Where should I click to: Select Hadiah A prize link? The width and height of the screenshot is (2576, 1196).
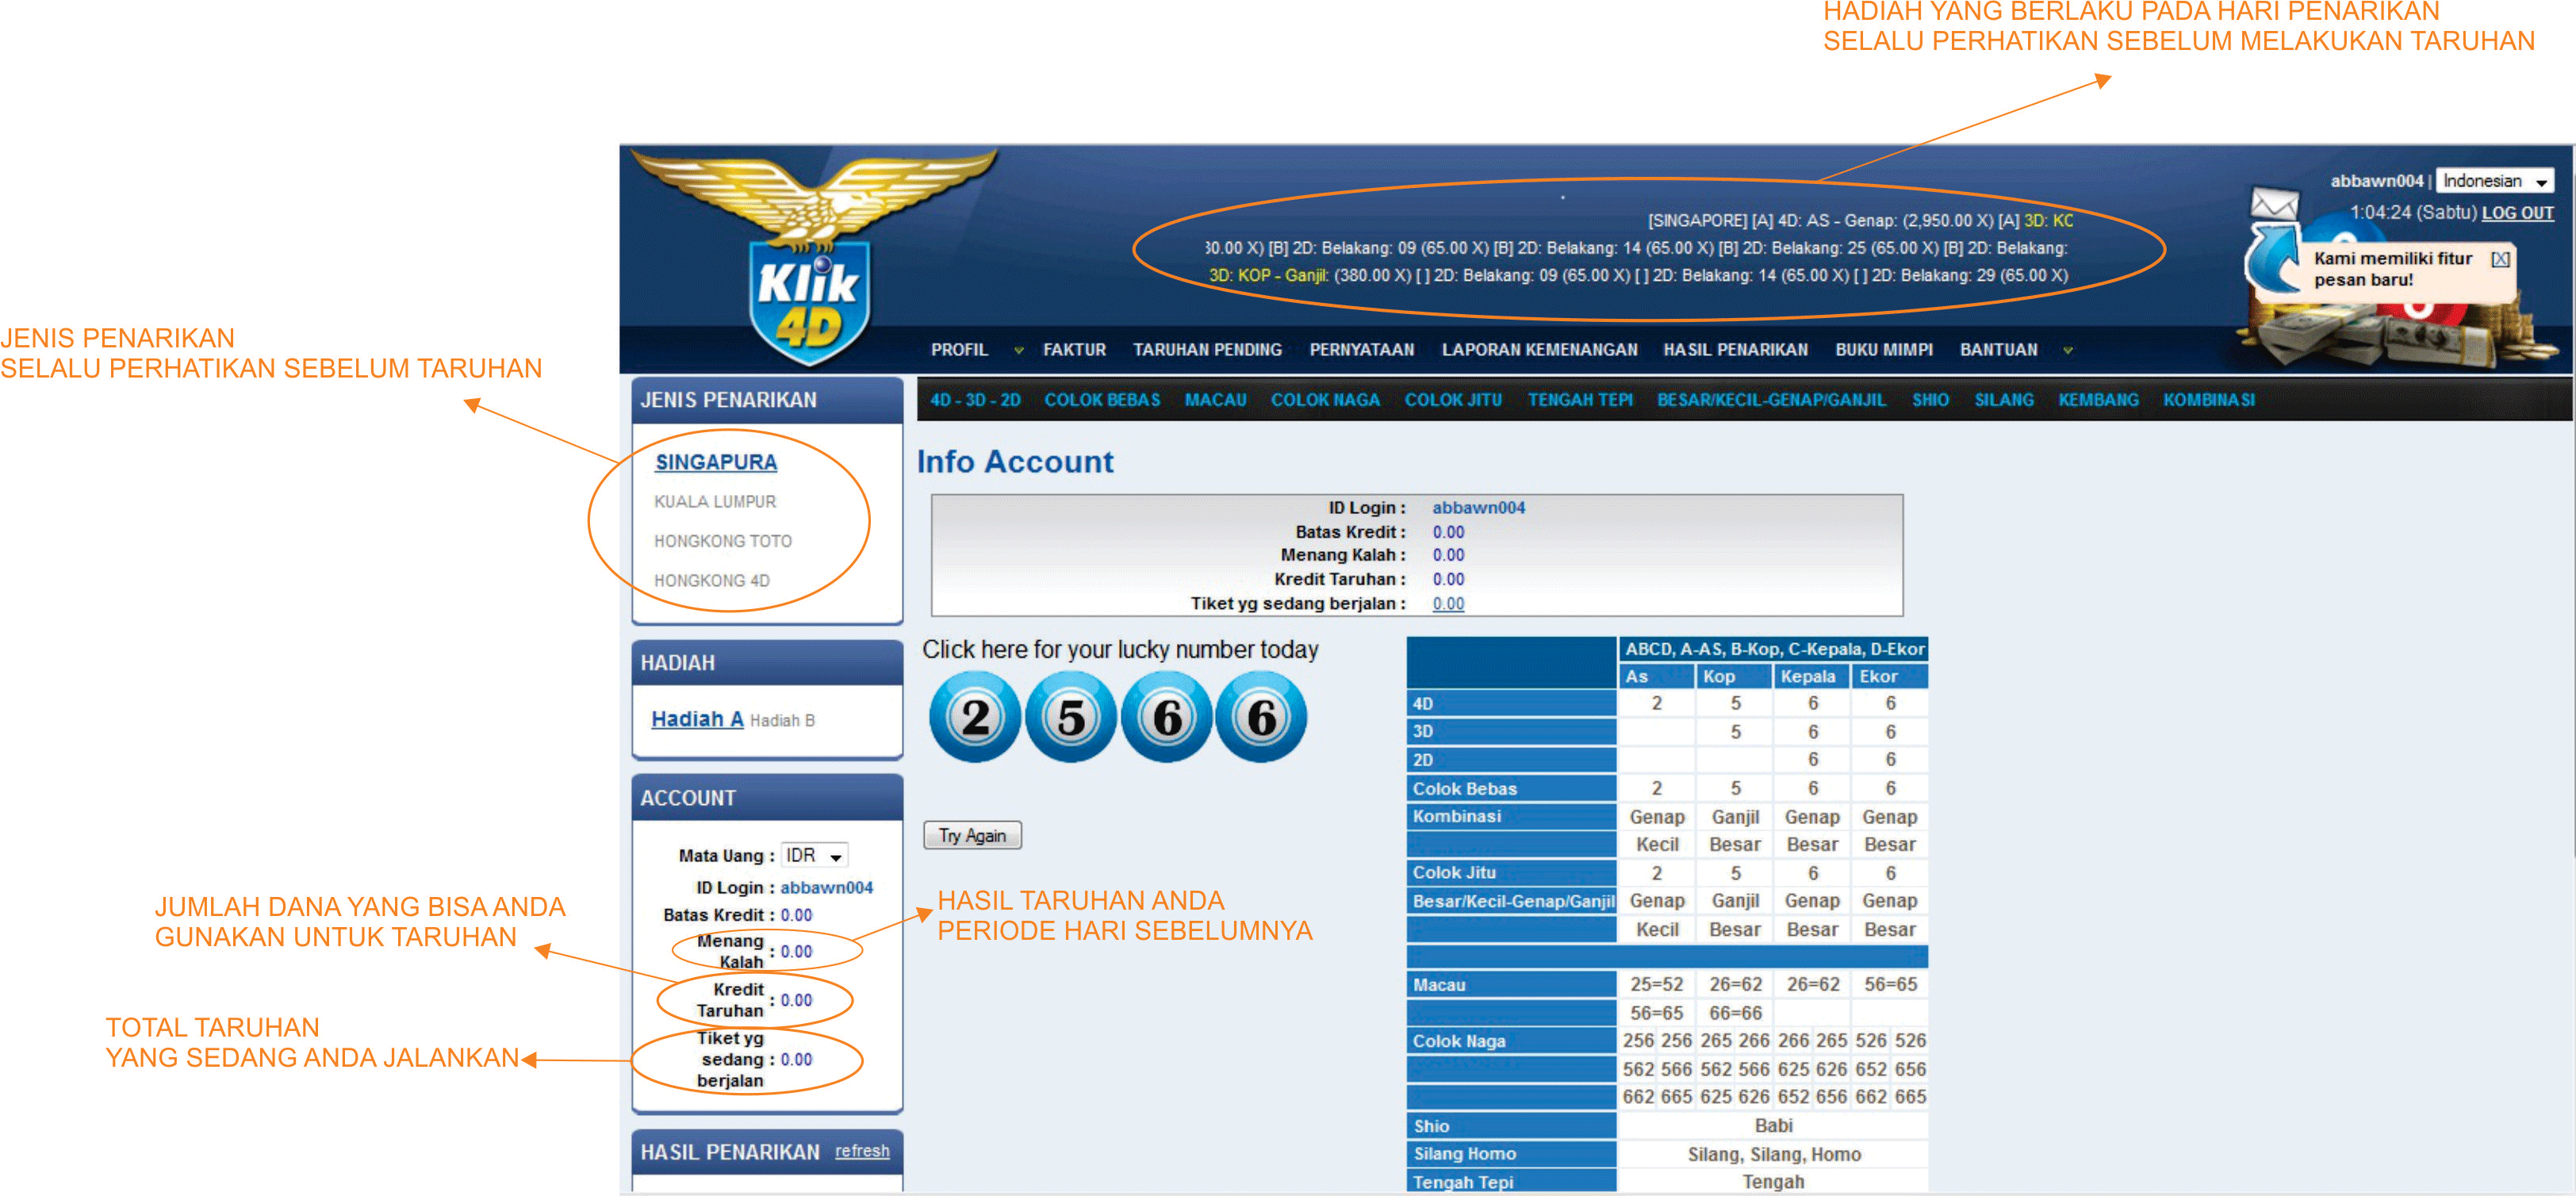pos(697,719)
